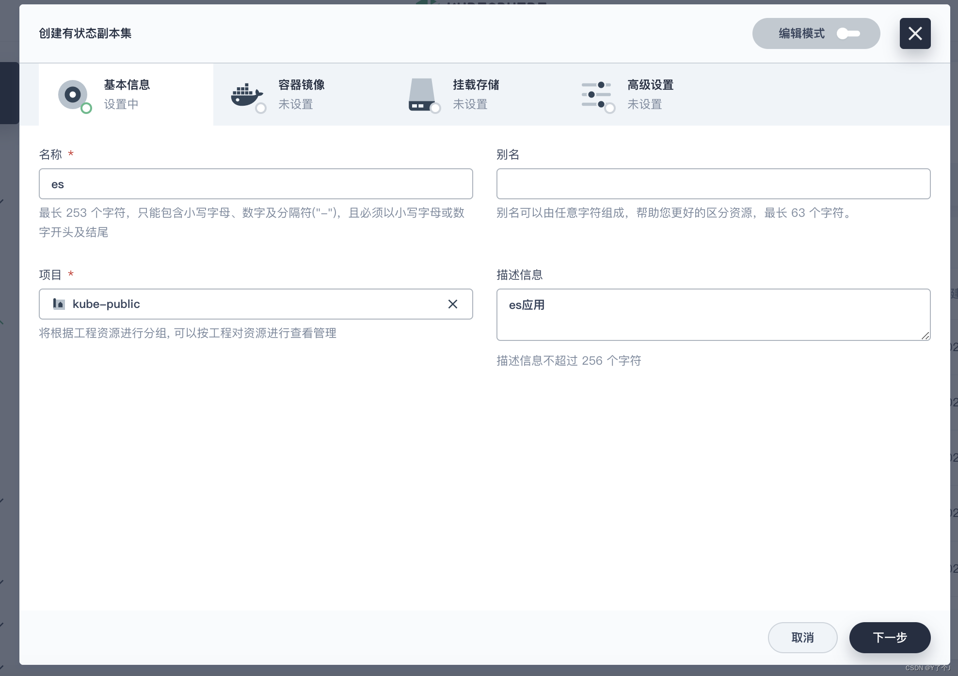Click the 下一步 button

[x=890, y=638]
